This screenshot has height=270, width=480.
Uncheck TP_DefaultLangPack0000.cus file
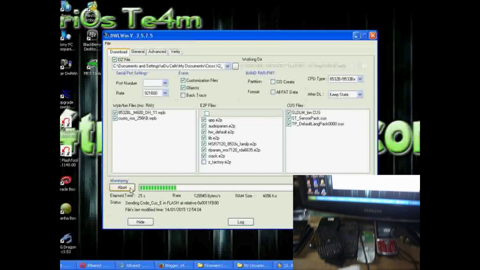coord(289,124)
